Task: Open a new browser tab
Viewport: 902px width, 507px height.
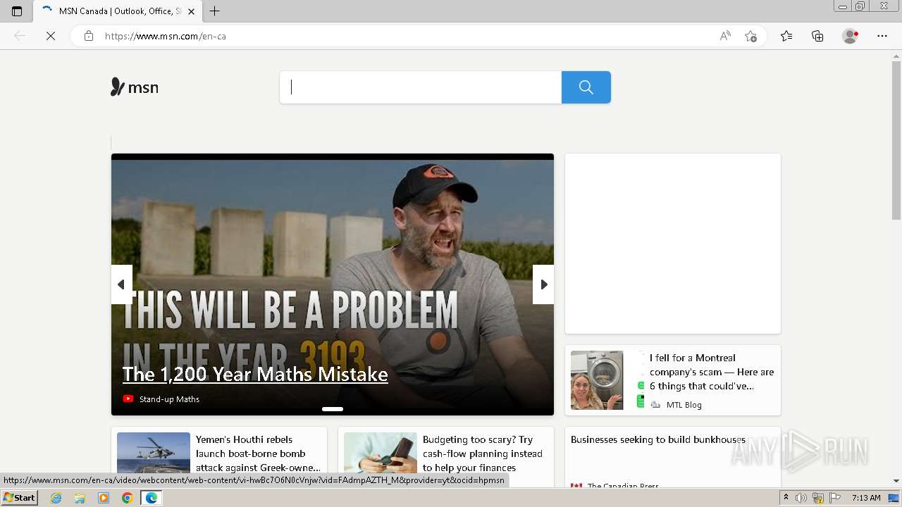Action: 215,11
